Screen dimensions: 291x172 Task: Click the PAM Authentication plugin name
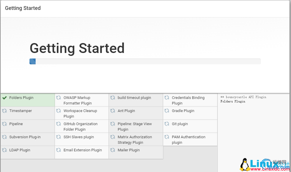(189, 140)
